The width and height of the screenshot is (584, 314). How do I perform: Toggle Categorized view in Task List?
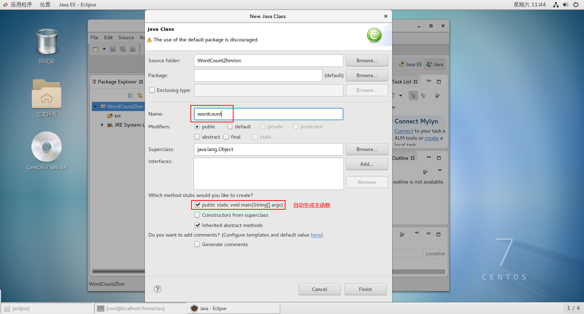[x=413, y=95]
